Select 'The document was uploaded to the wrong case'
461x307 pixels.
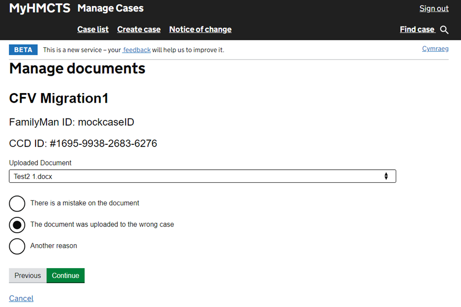pyautogui.click(x=17, y=224)
